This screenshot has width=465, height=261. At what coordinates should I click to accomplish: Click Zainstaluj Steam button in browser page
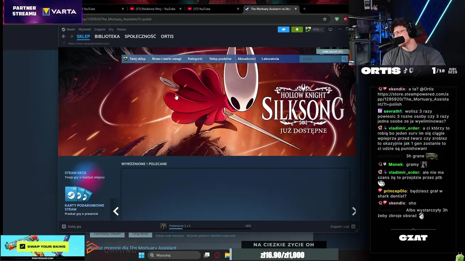[107, 234]
